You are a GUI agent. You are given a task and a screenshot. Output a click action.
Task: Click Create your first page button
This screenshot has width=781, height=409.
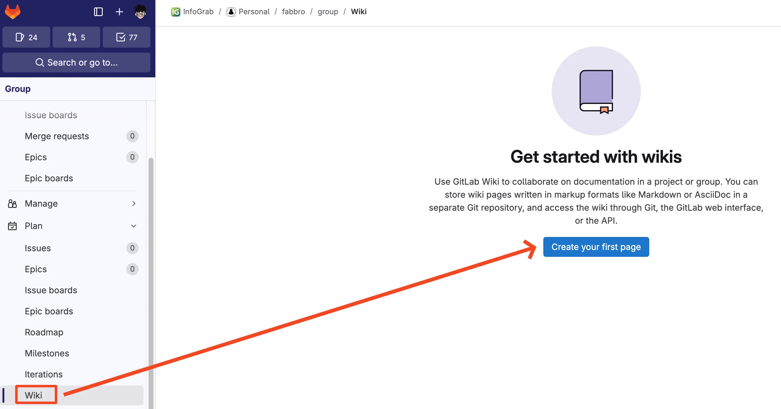596,247
